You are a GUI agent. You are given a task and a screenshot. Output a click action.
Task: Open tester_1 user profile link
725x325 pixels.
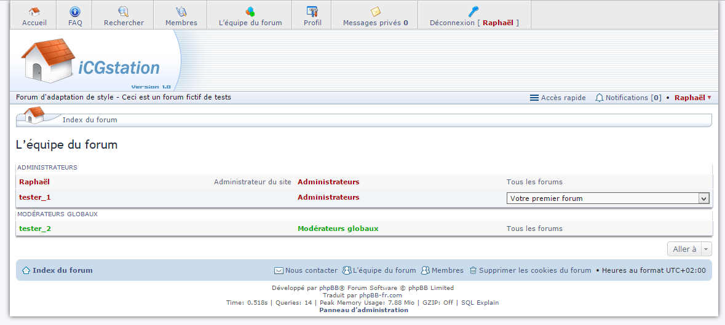click(x=35, y=197)
